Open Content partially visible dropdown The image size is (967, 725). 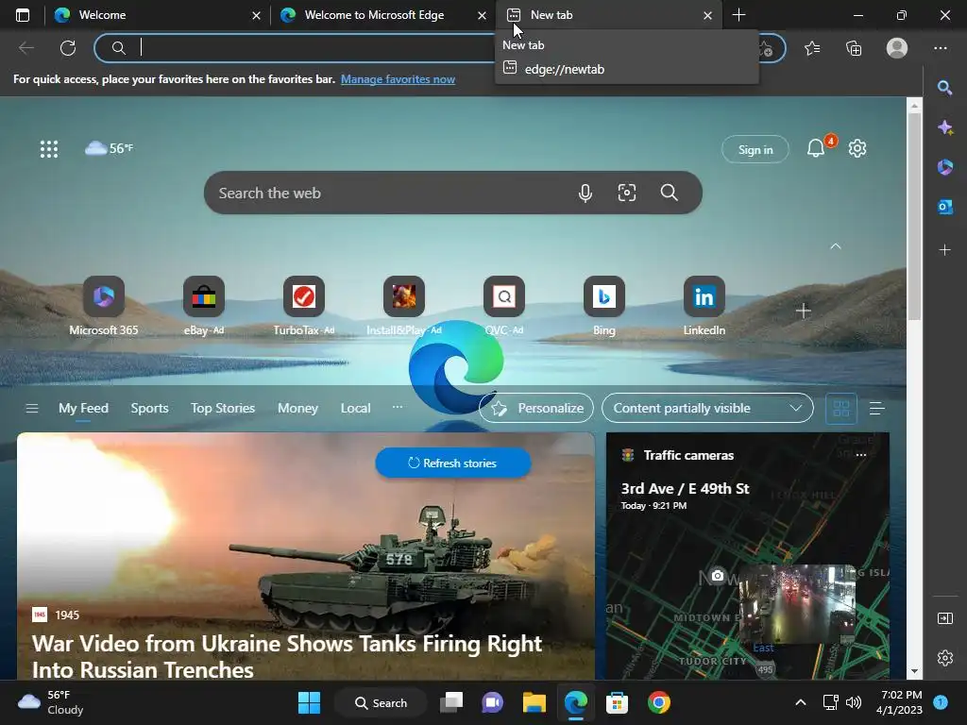tap(707, 408)
